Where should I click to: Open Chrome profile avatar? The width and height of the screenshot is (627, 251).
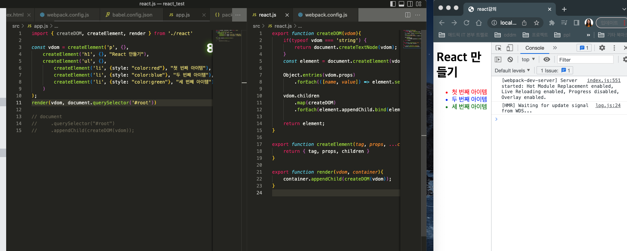[x=589, y=23]
